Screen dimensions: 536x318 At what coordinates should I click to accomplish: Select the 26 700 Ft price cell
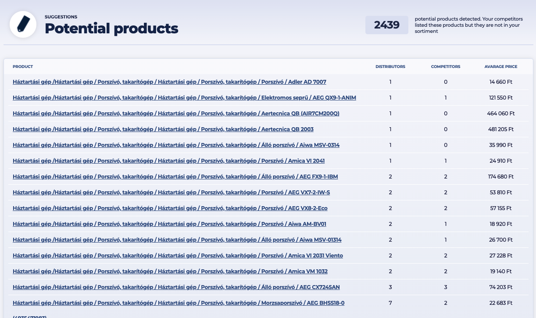(501, 240)
